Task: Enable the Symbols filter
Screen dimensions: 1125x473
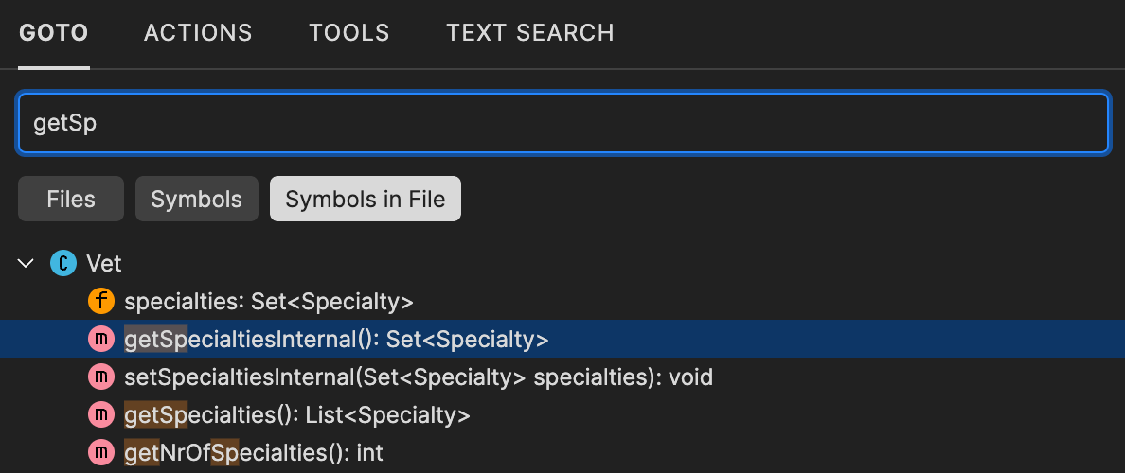Action: 197,200
